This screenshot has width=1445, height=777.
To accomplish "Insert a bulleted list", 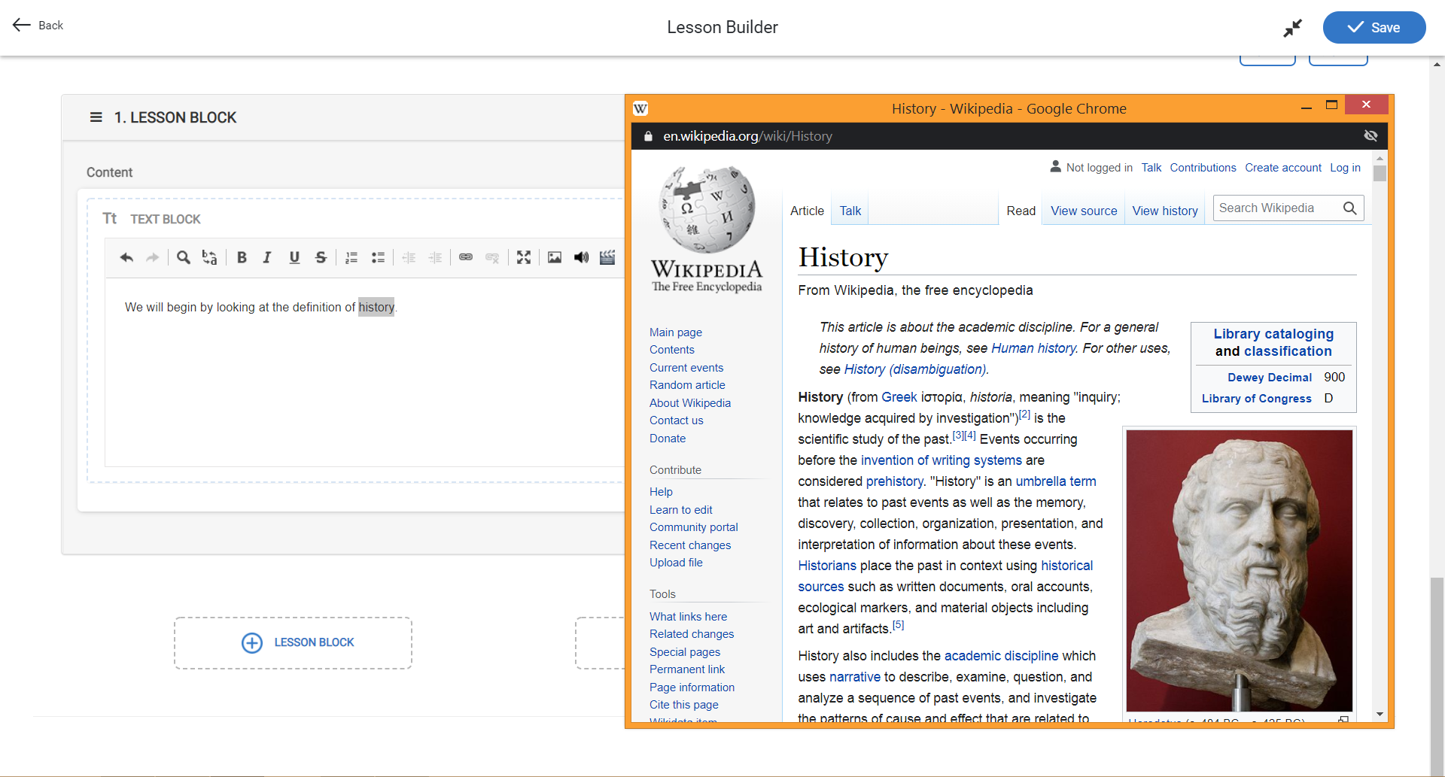I will coord(378,258).
